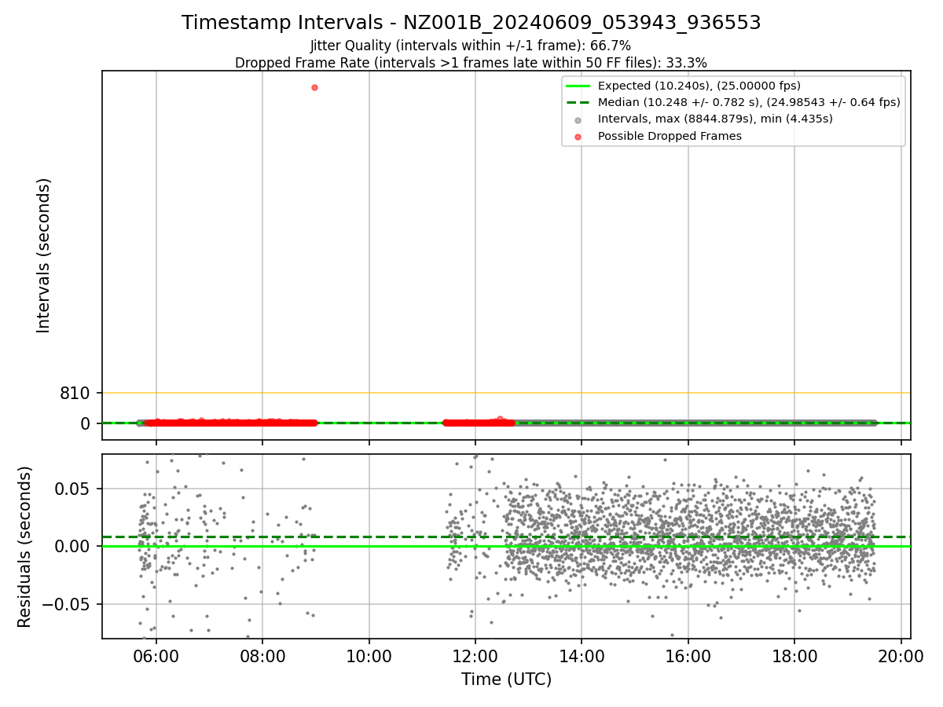Click the Dropped Frame Rate 33.3% subtitle line
The height and width of the screenshot is (707, 943).
pos(471,63)
